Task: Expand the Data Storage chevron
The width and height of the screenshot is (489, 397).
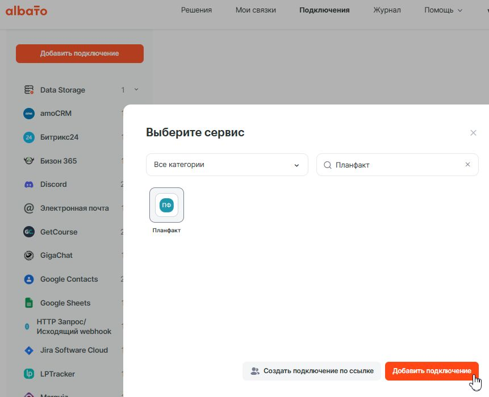Action: [136, 90]
